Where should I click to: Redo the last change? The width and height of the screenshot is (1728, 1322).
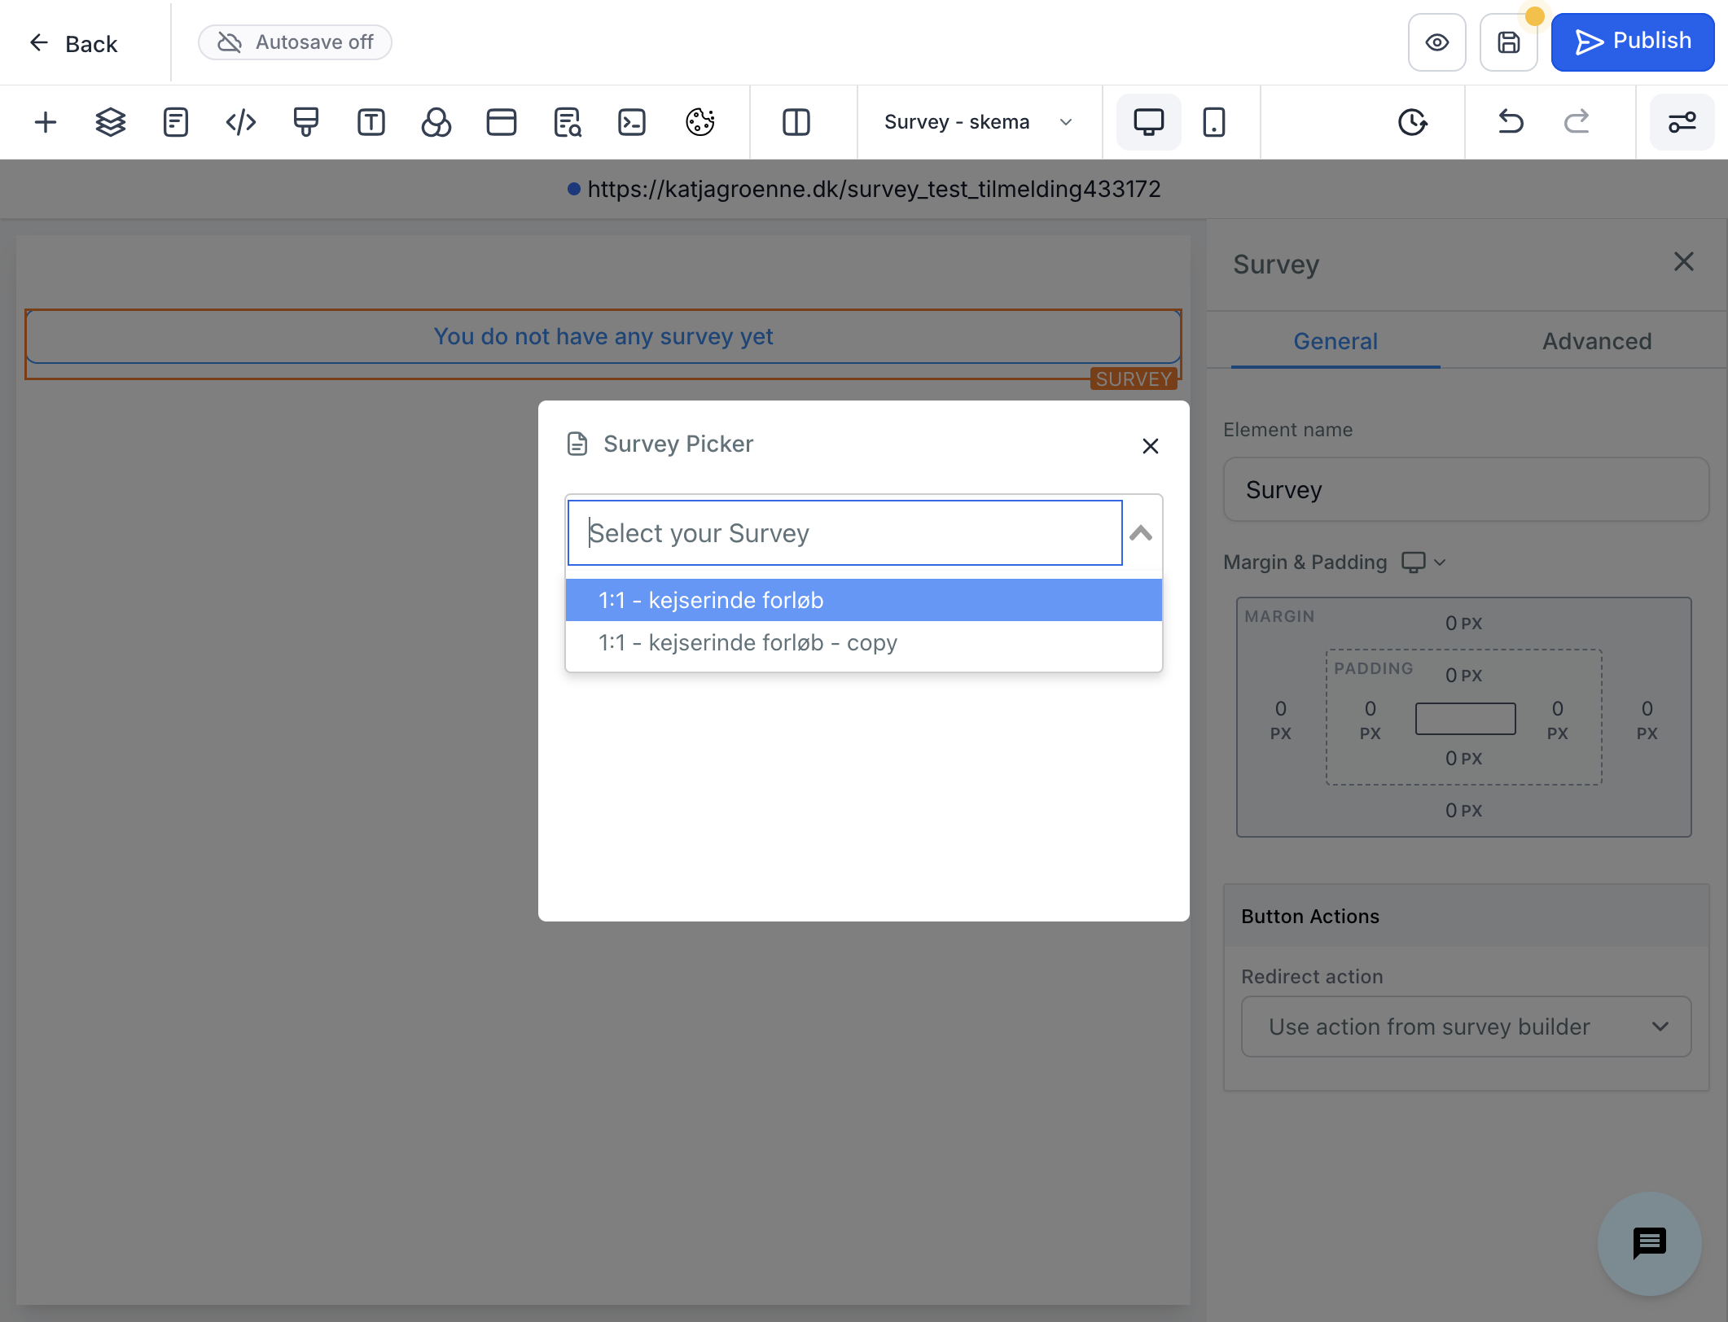[x=1577, y=122]
